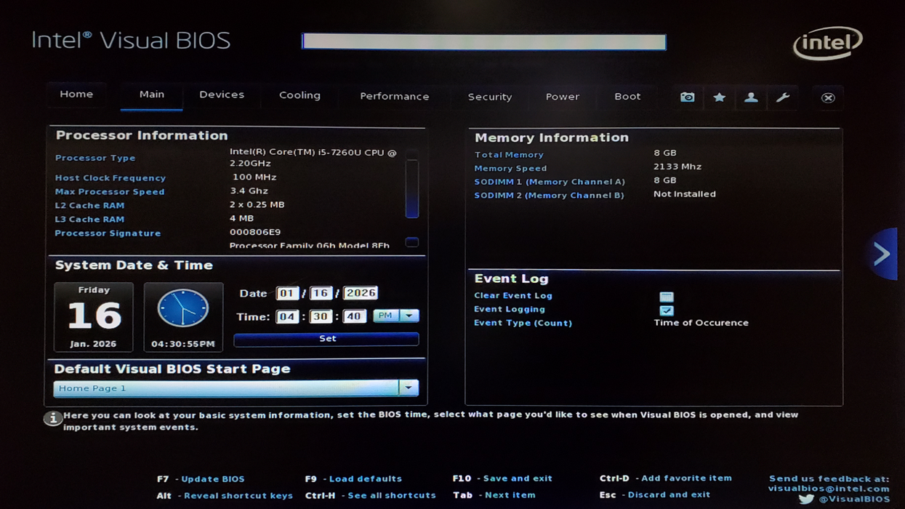Viewport: 905px width, 509px height.
Task: Open the Security tab
Action: click(490, 97)
